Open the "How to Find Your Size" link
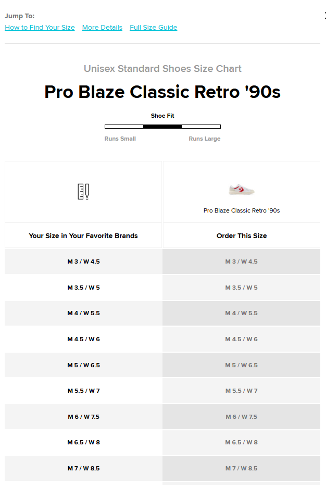 40,27
